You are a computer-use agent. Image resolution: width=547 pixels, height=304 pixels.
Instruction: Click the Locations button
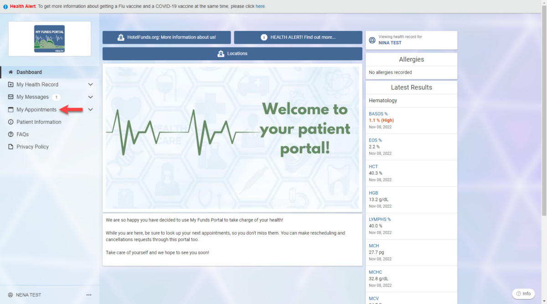[232, 53]
